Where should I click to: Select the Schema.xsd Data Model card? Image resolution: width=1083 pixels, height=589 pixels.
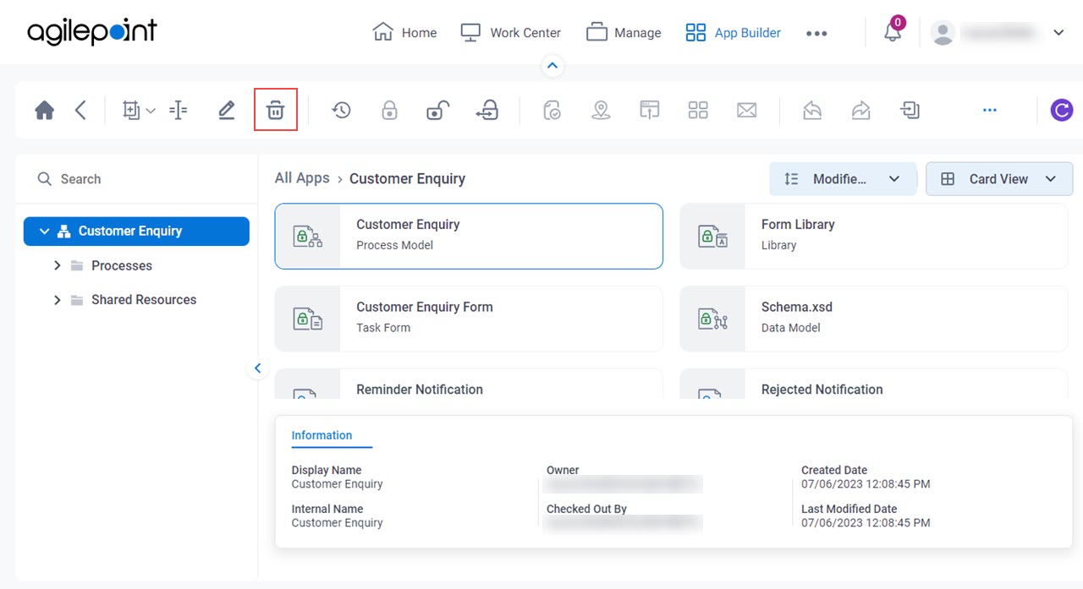point(873,319)
